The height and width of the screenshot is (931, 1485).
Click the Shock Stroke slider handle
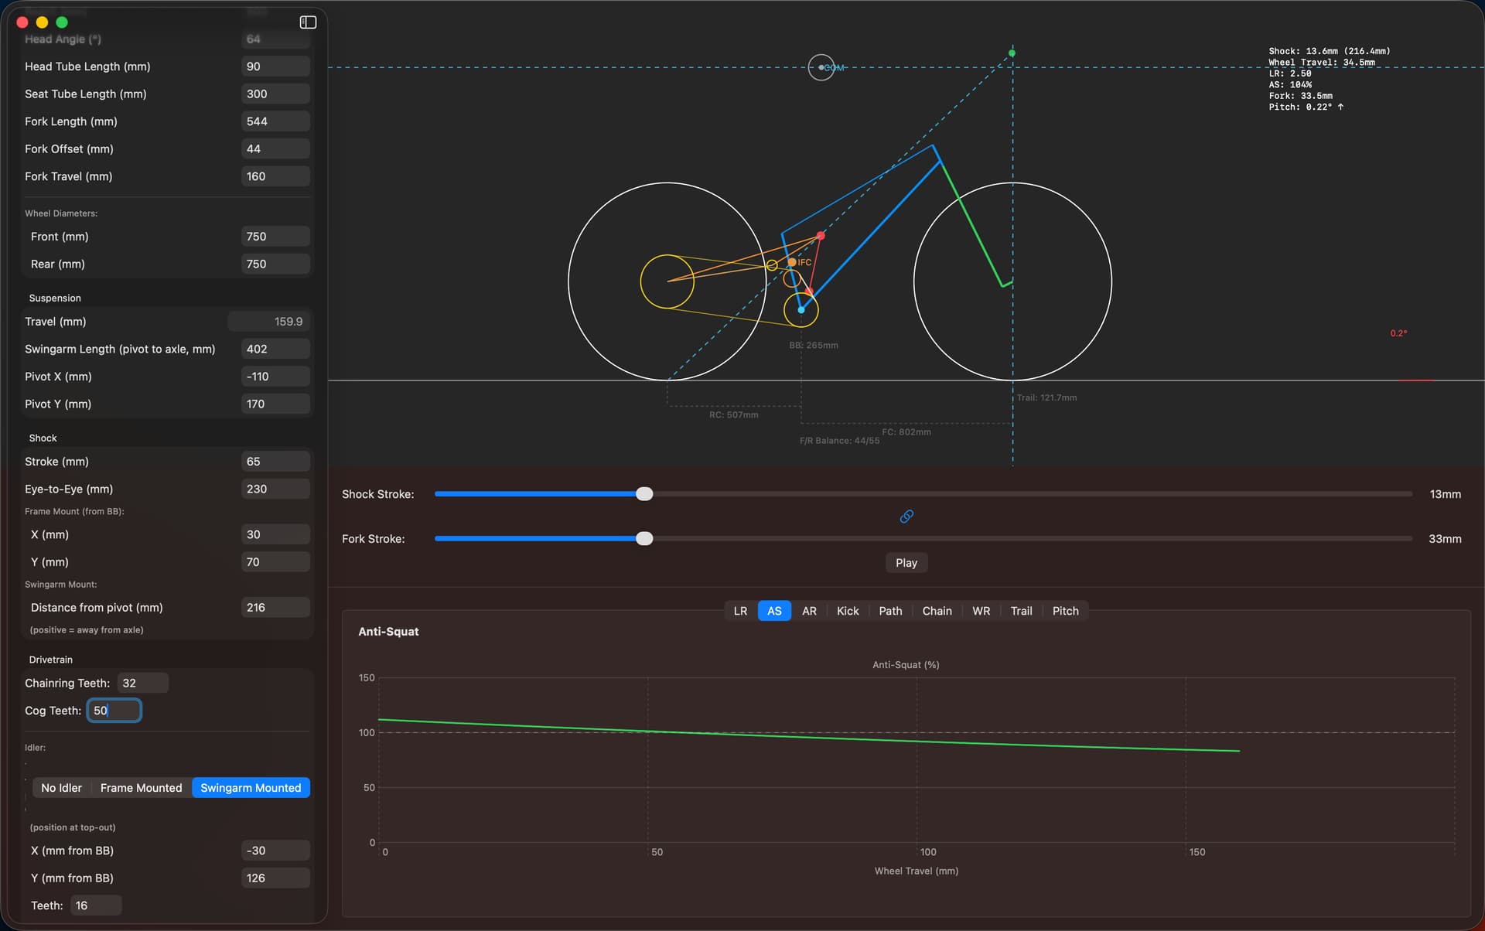click(644, 494)
